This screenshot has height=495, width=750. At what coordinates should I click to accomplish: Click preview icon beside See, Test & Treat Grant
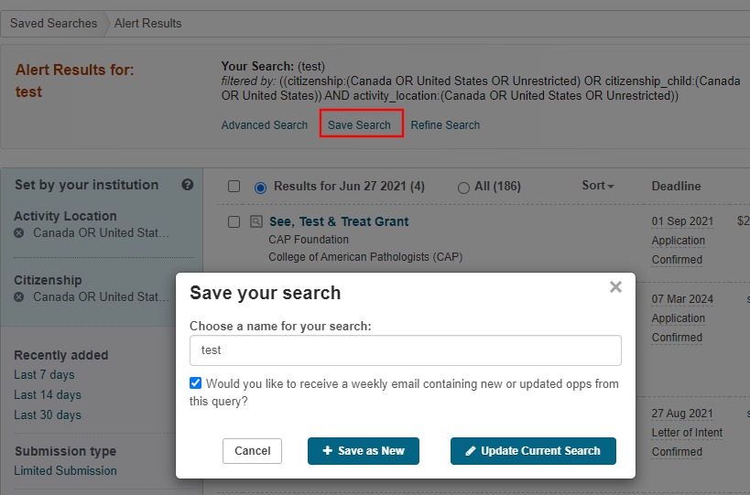(x=256, y=221)
